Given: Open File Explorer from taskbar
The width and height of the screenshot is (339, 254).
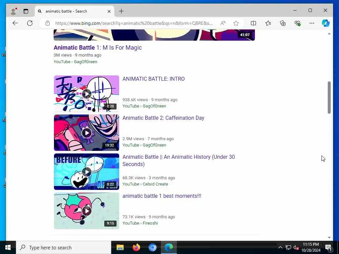Looking at the screenshot, I should pyautogui.click(x=120, y=247).
